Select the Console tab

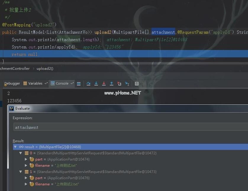pos(62,83)
